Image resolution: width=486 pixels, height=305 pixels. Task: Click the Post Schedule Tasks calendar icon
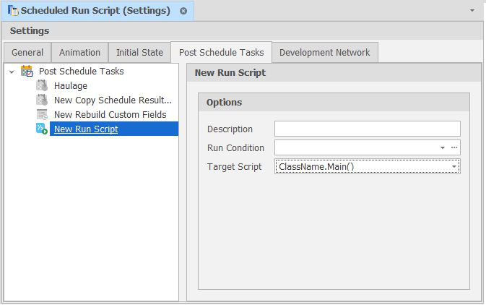click(x=27, y=71)
